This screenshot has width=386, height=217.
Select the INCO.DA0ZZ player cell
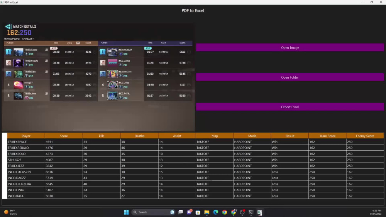coord(26,178)
